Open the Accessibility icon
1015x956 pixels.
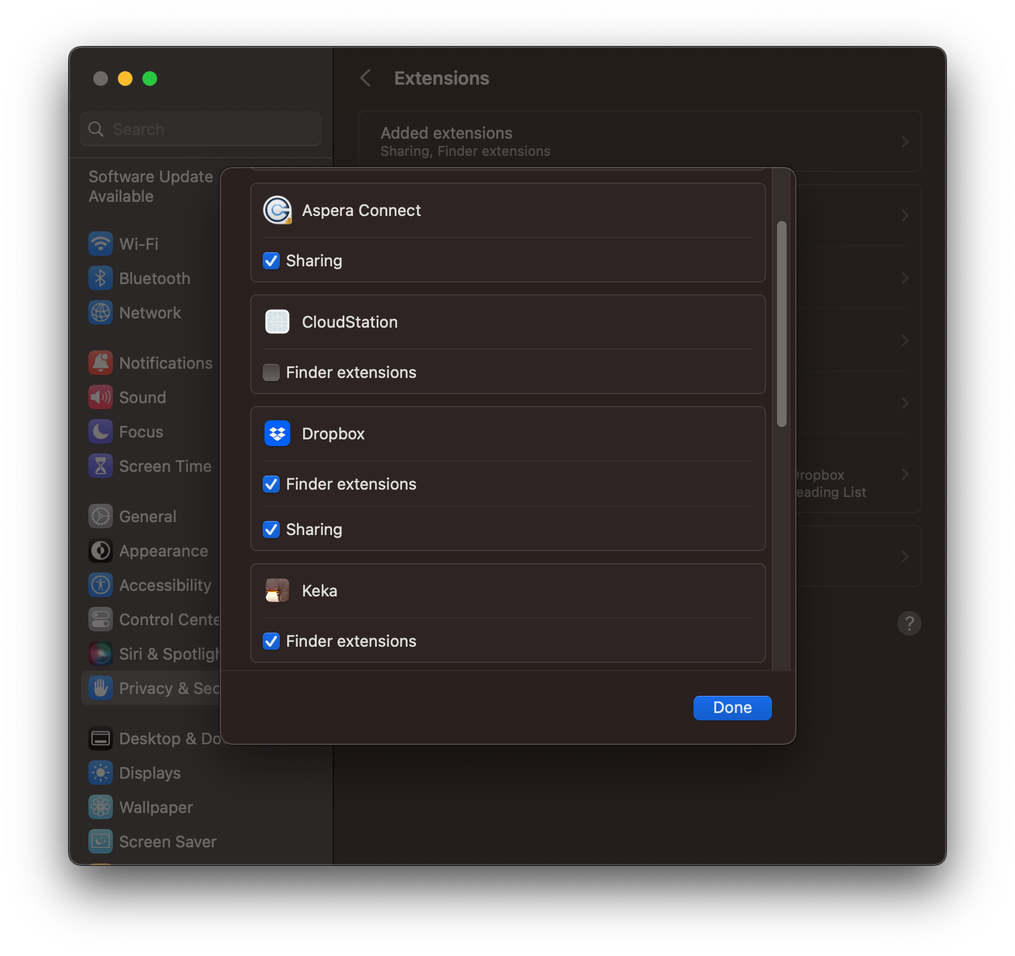101,585
